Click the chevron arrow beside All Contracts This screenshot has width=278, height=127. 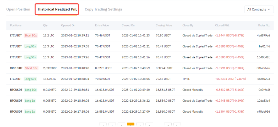[269, 10]
